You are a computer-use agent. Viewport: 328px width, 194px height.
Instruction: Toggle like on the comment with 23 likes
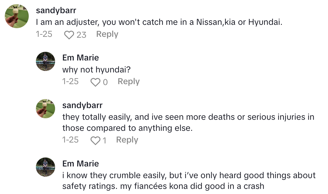(69, 34)
